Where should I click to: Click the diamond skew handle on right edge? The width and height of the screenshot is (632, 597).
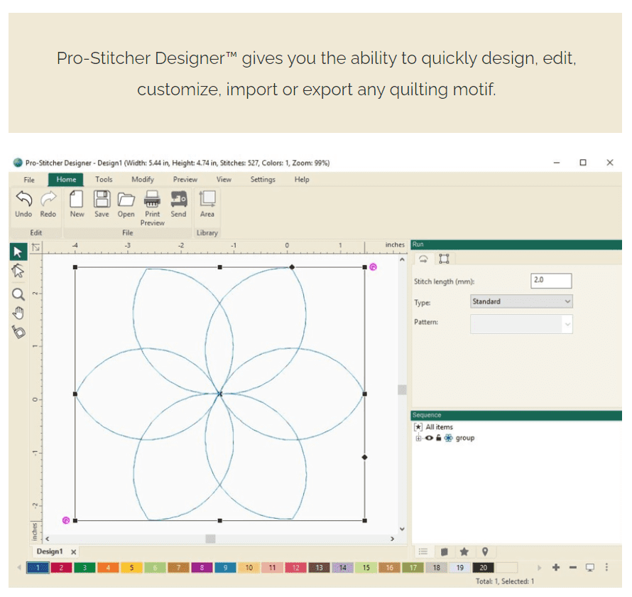(364, 457)
